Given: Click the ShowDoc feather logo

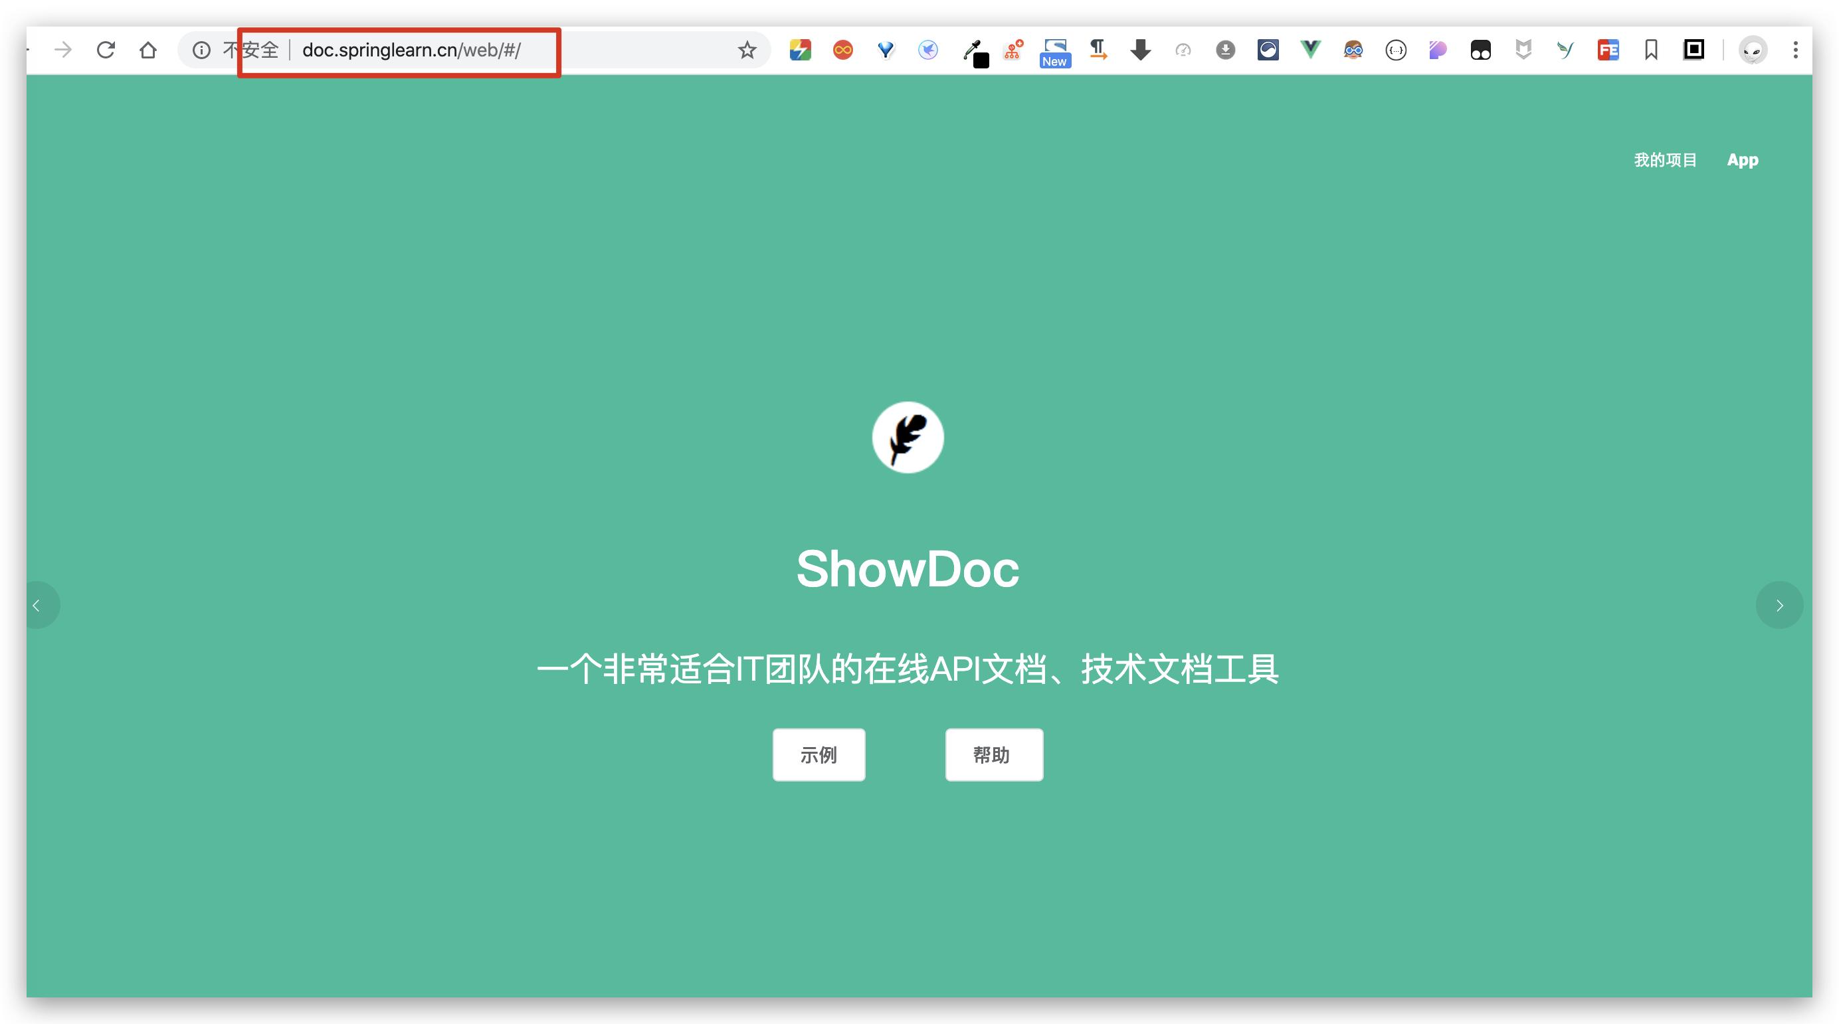Looking at the screenshot, I should (x=908, y=437).
